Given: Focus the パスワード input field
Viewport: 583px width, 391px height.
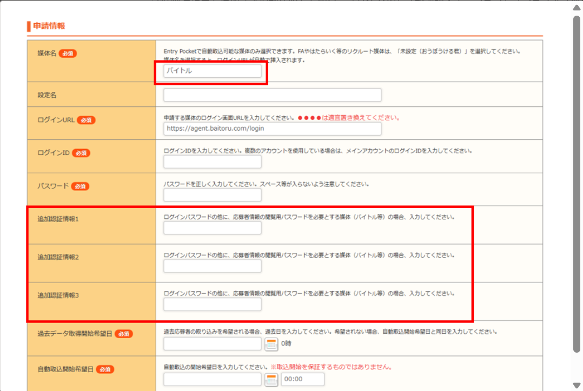Looking at the screenshot, I should tap(212, 195).
